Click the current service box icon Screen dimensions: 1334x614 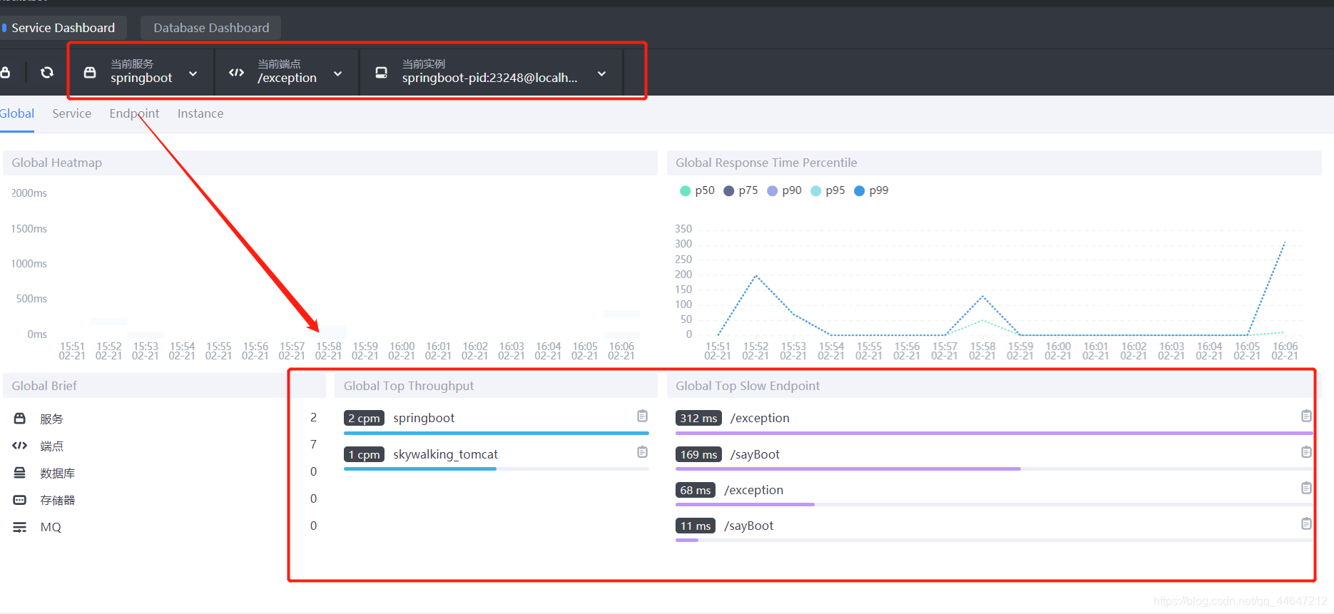[x=90, y=72]
